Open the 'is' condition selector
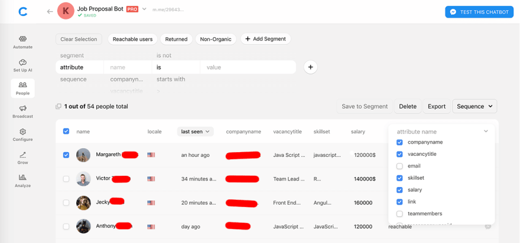 pos(176,67)
